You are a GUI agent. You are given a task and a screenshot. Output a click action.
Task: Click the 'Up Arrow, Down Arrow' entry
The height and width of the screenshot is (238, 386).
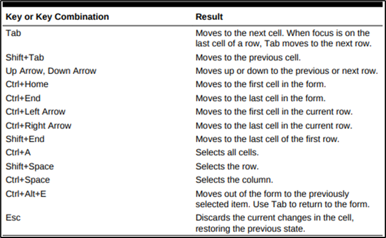[x=51, y=71]
